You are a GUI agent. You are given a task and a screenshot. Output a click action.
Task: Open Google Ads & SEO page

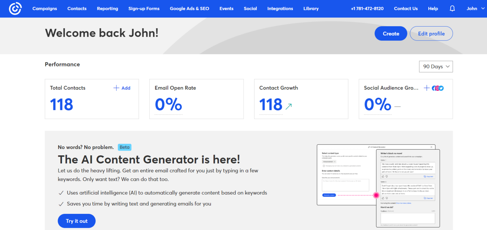click(x=189, y=9)
